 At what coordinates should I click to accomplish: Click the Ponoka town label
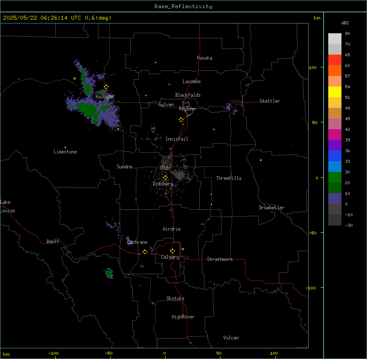[204, 58]
